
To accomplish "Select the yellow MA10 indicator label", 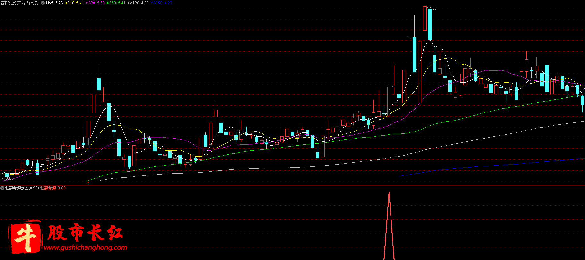I will coord(74,3).
